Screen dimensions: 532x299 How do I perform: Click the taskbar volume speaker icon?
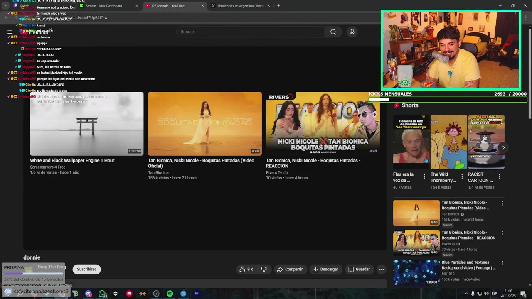click(486, 294)
